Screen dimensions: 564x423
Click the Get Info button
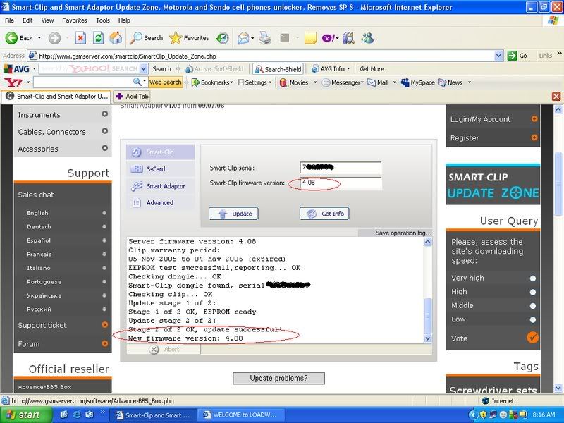click(324, 214)
